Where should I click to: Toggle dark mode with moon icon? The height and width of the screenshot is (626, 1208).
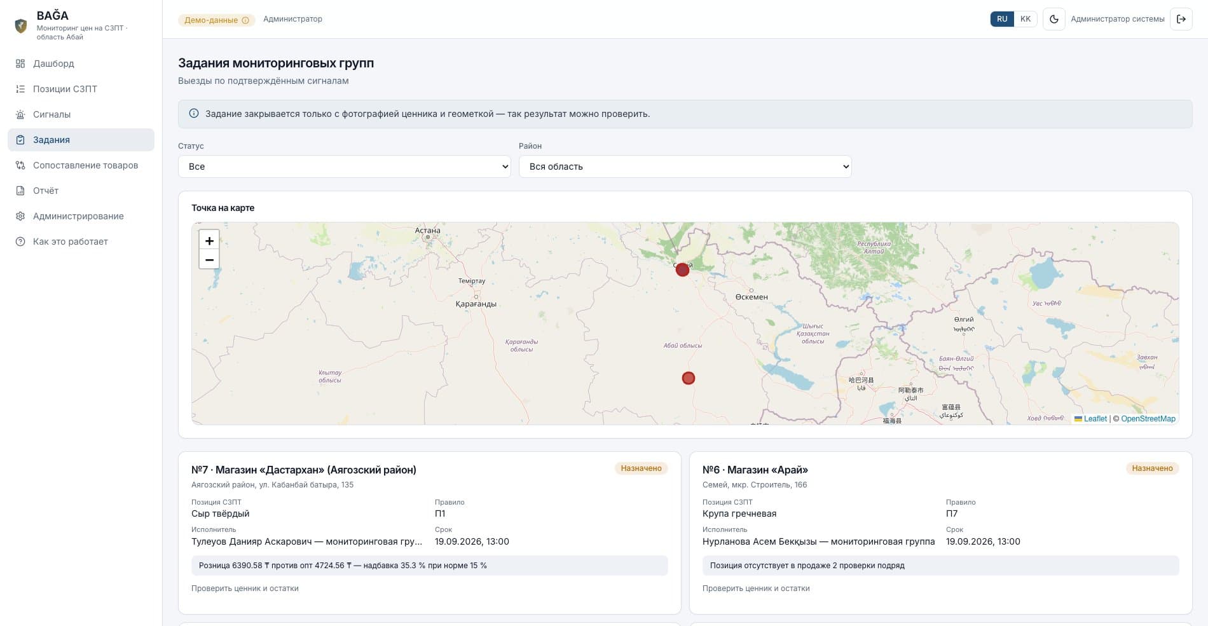(1054, 19)
